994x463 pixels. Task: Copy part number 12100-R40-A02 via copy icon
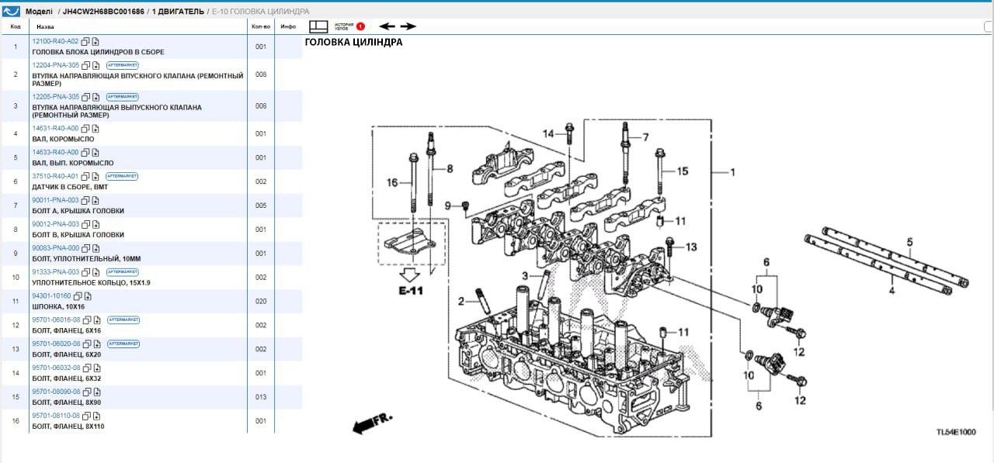point(85,41)
